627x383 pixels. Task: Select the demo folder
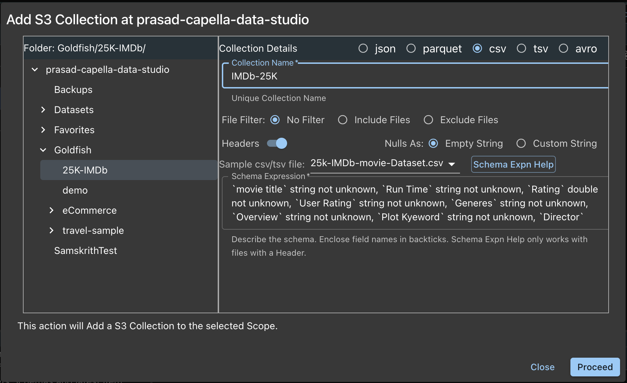pos(75,190)
